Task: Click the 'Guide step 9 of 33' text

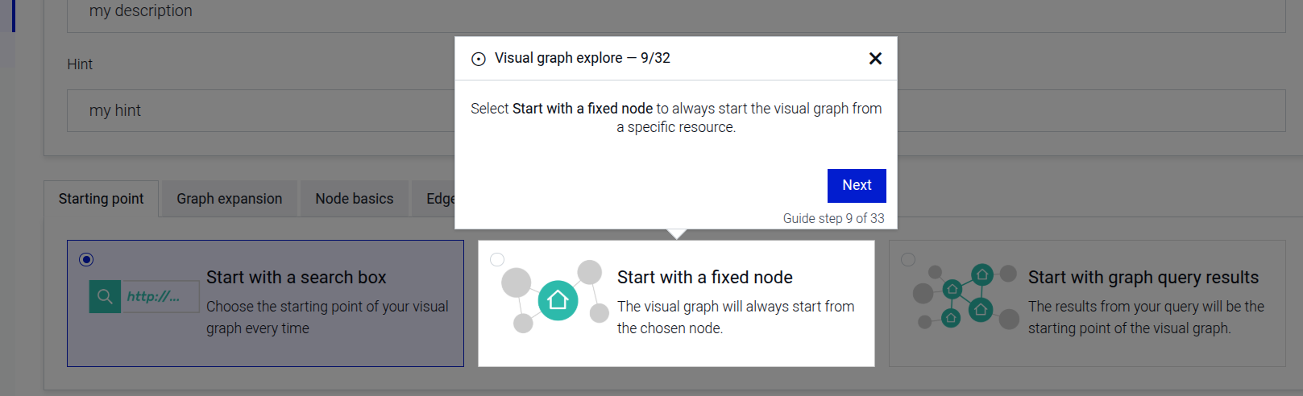Action: coord(833,218)
